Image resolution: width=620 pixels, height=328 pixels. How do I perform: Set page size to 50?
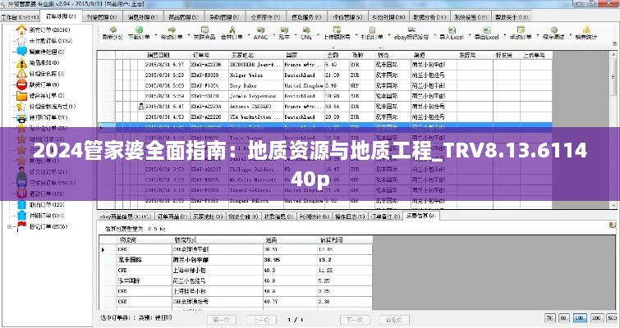pos(564,318)
